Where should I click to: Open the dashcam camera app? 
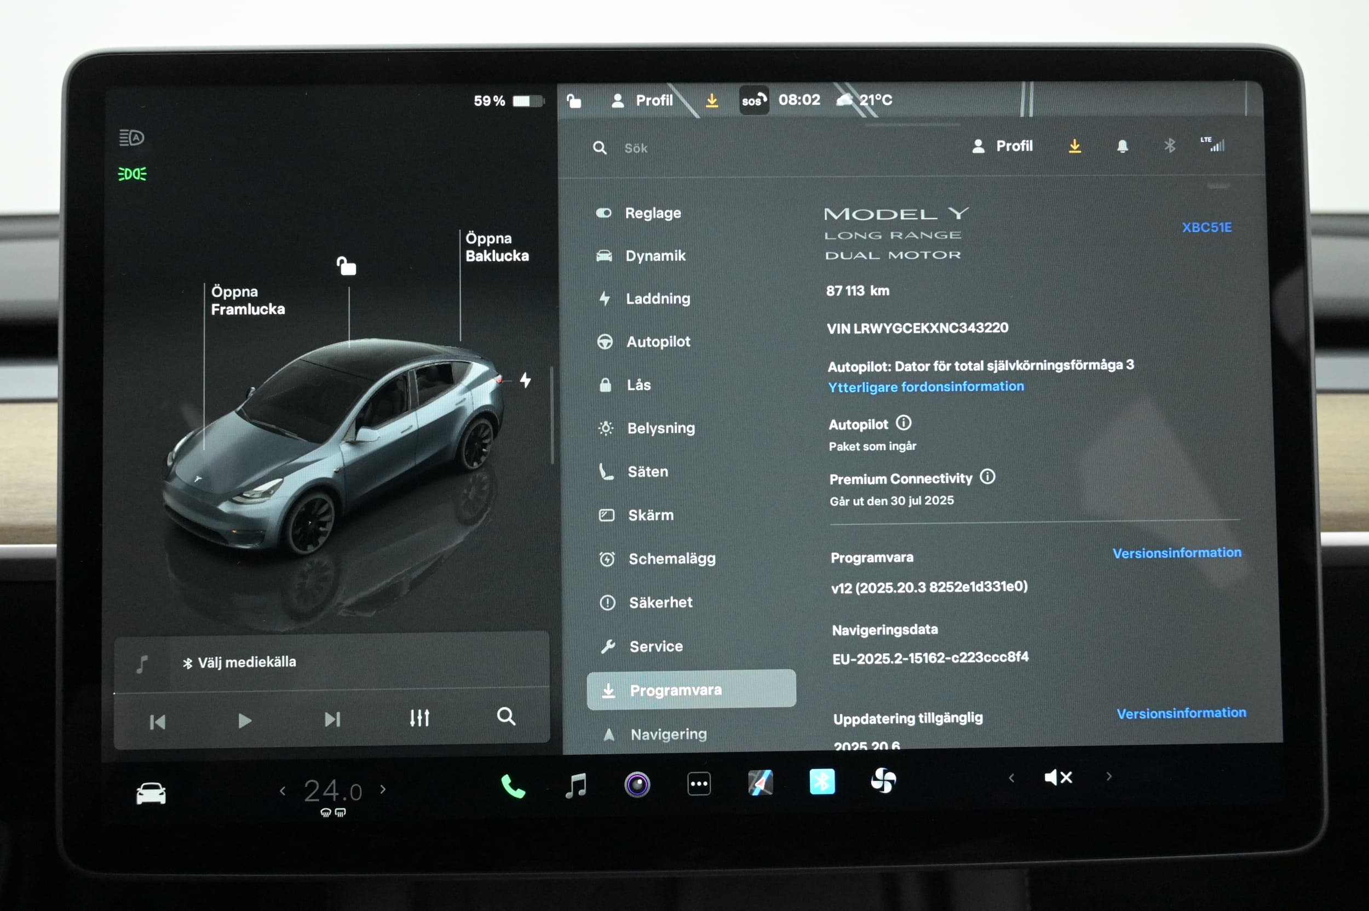pyautogui.click(x=637, y=784)
